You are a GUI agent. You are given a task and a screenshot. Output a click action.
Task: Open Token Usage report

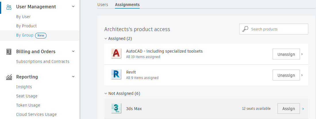(28, 105)
